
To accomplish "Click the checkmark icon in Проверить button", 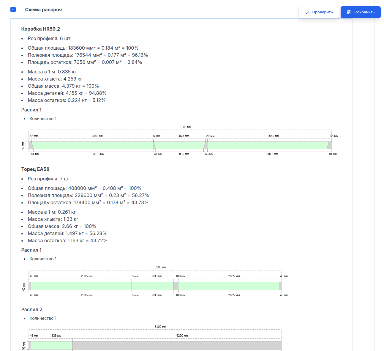I will click(x=307, y=12).
